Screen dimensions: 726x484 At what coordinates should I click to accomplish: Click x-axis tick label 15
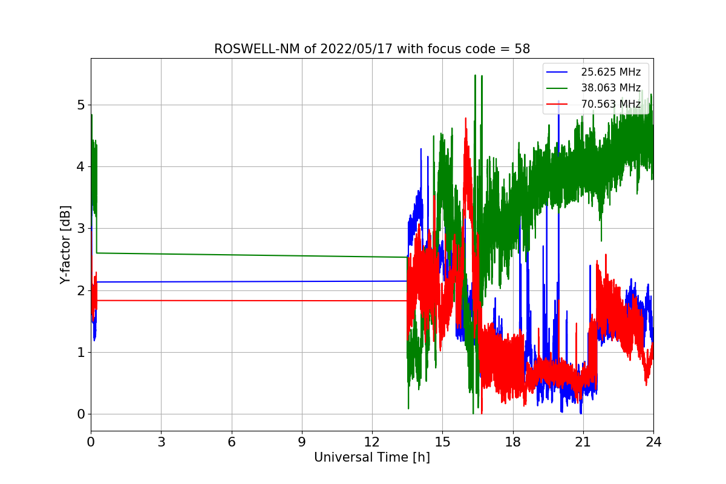pyautogui.click(x=442, y=442)
